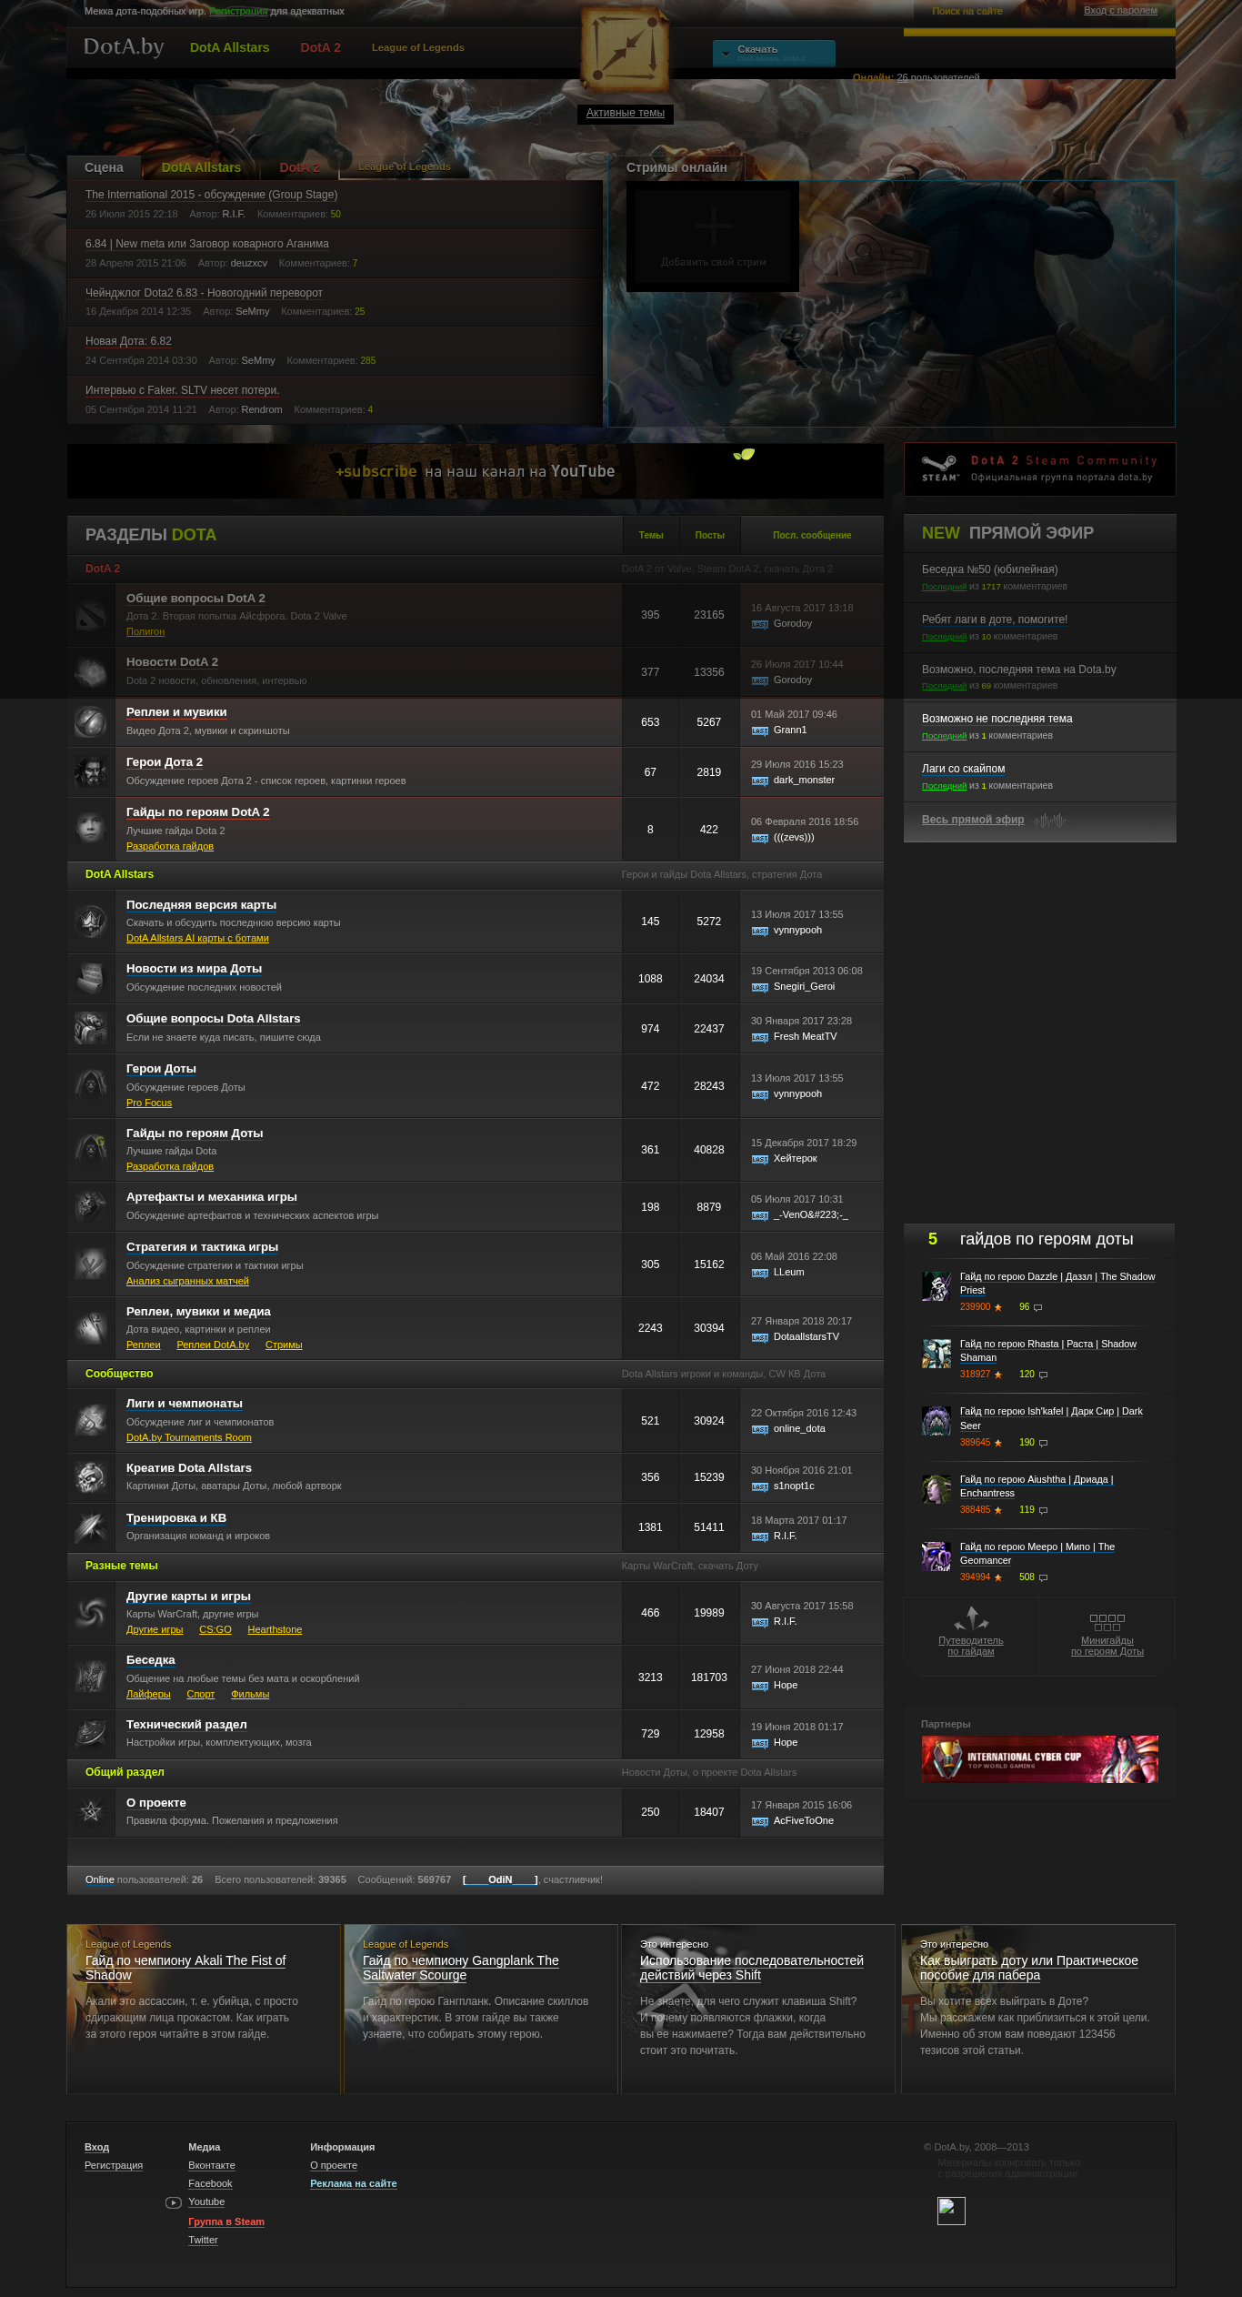The width and height of the screenshot is (1242, 2297).
Task: Open the guide navigator arrows icon
Action: 971,1618
